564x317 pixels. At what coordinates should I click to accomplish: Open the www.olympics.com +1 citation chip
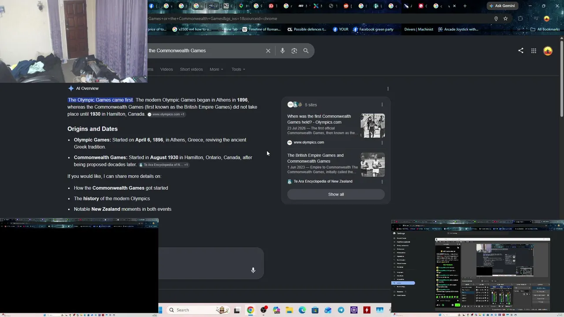pos(166,114)
